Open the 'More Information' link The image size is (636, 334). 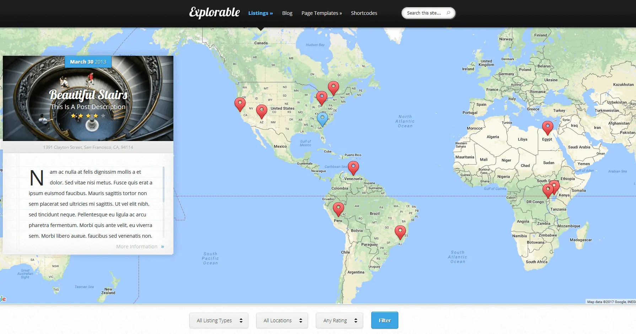click(x=140, y=247)
